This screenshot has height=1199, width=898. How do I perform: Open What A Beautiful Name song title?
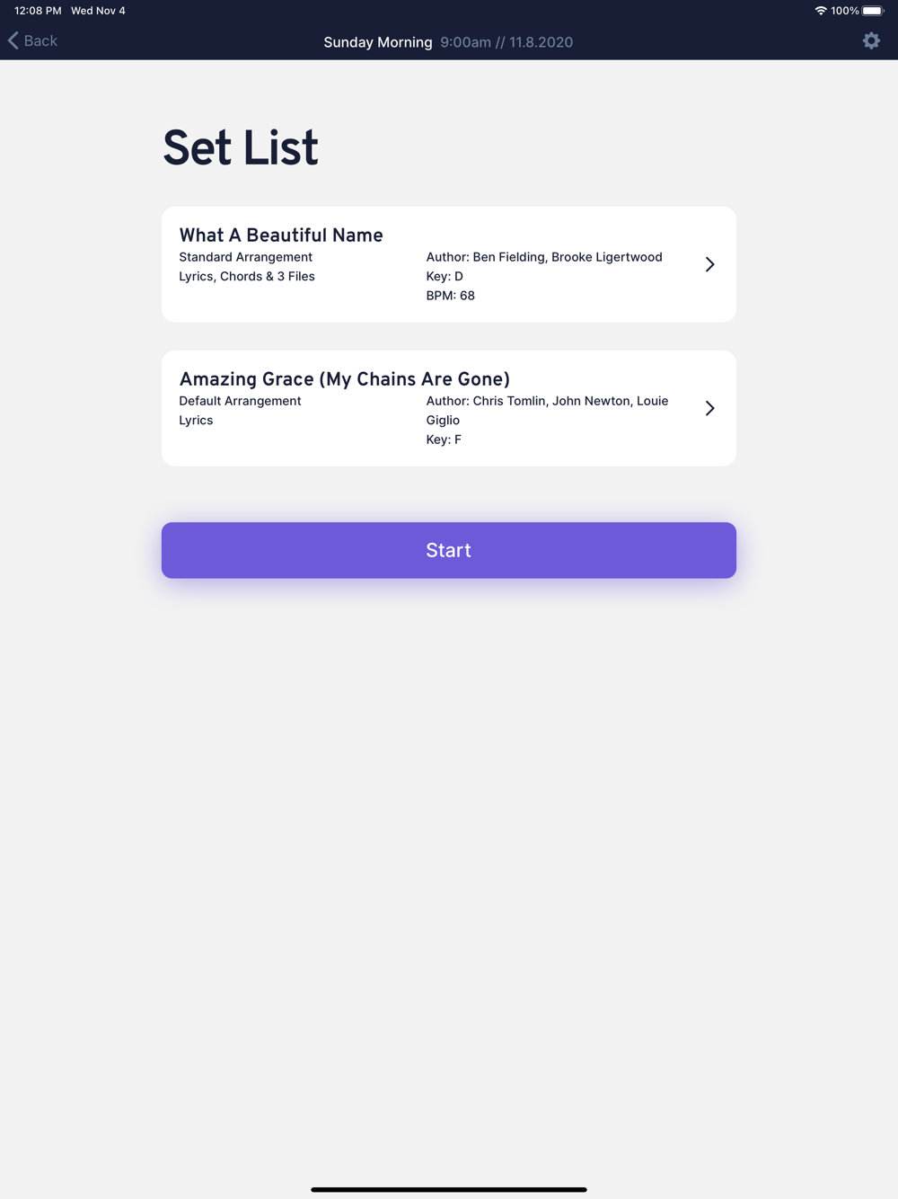281,235
